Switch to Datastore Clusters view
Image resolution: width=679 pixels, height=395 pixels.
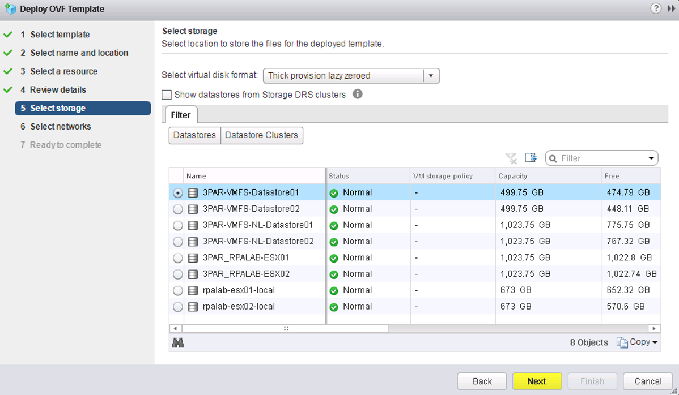point(261,135)
